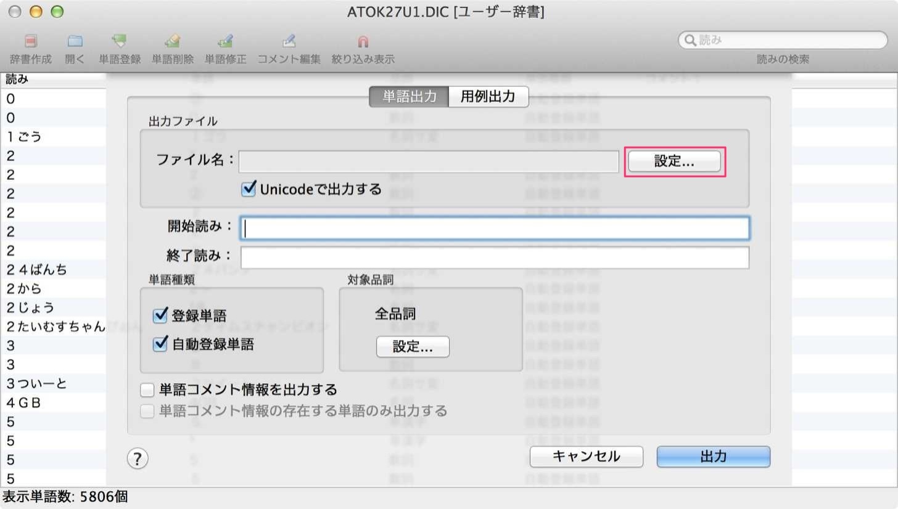Viewport: 898px width, 509px height.
Task: Open a dictionary with 開く icon
Action: 75,42
